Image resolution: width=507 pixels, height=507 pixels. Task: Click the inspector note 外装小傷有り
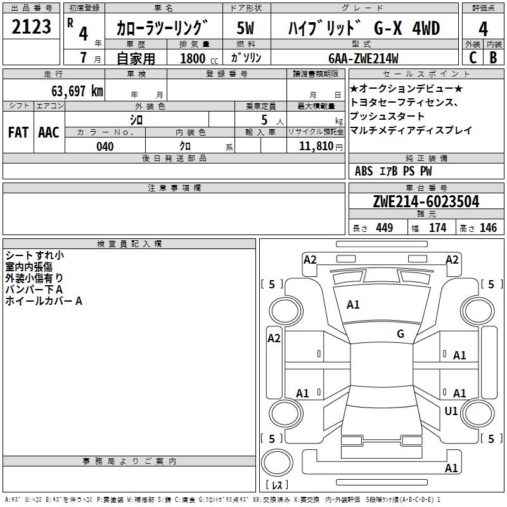34,278
